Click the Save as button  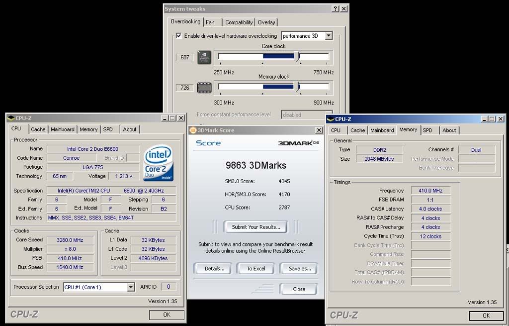300,268
